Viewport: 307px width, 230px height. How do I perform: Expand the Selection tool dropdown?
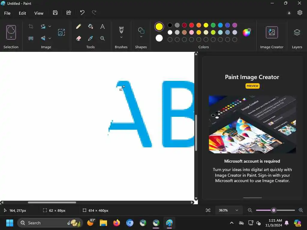point(11,37)
